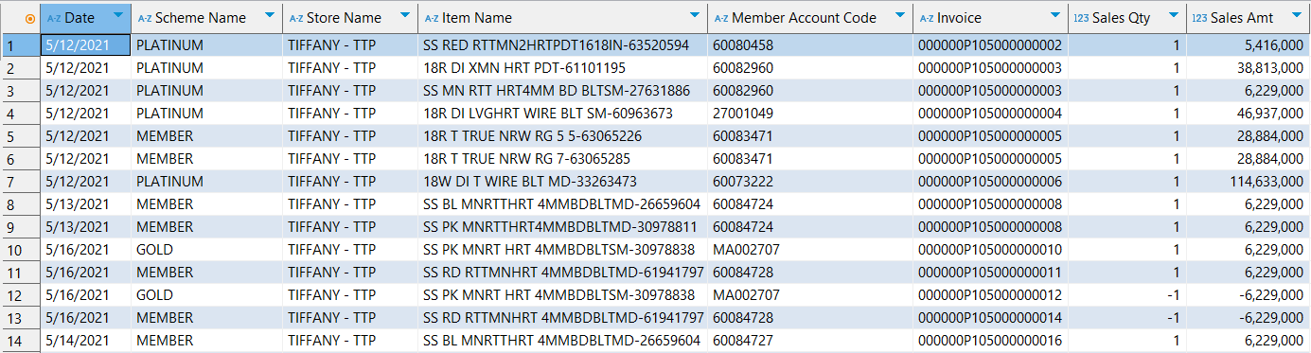The width and height of the screenshot is (1311, 353).
Task: Select row number 14 header
Action: pyautogui.click(x=20, y=341)
